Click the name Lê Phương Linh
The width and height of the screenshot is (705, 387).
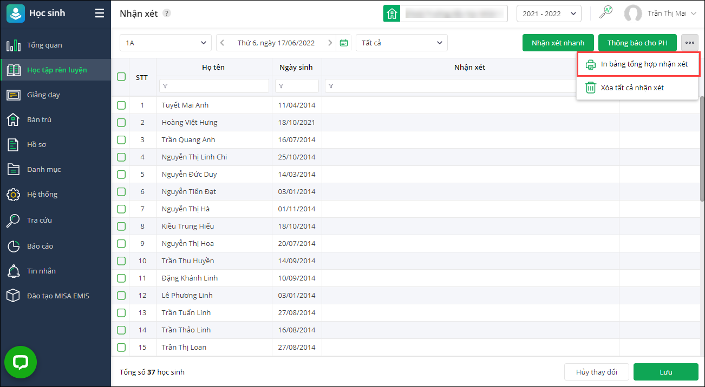click(x=187, y=295)
